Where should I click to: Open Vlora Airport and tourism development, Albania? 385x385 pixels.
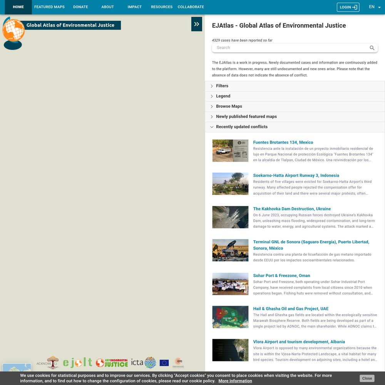click(x=299, y=342)
